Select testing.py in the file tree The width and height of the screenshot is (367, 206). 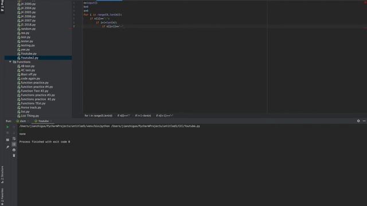pyautogui.click(x=28, y=46)
